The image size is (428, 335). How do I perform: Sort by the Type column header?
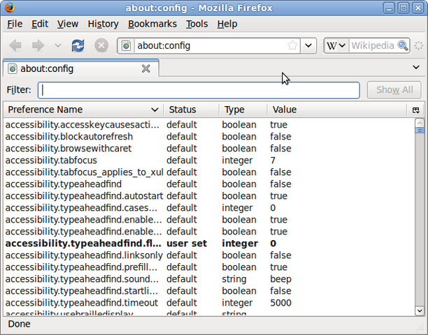coord(243,110)
